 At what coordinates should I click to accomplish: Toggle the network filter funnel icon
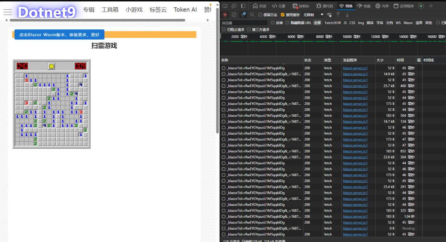click(243, 15)
